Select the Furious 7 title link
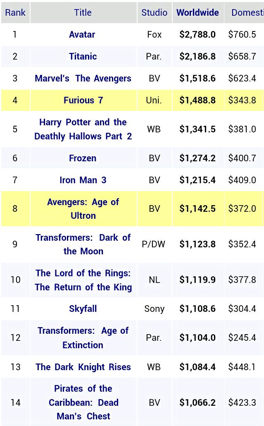Viewport: 264px width, 426px height. [x=83, y=100]
